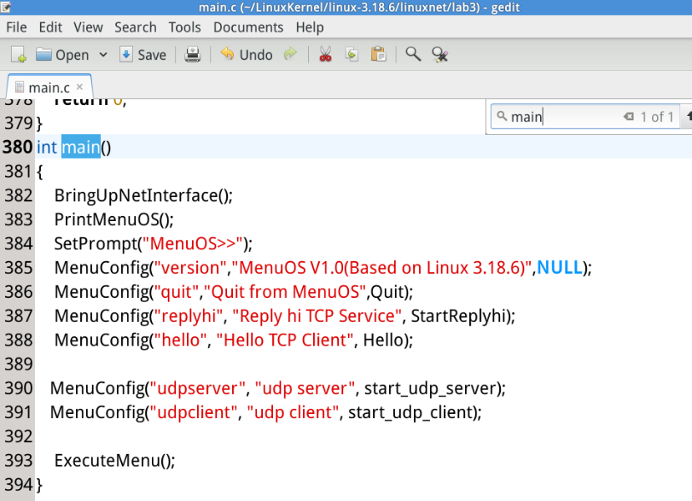Image resolution: width=692 pixels, height=501 pixels.
Task: Select the main.c tab
Action: pyautogui.click(x=49, y=88)
